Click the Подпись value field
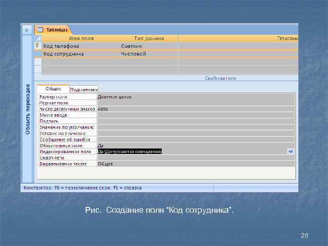 (x=196, y=121)
